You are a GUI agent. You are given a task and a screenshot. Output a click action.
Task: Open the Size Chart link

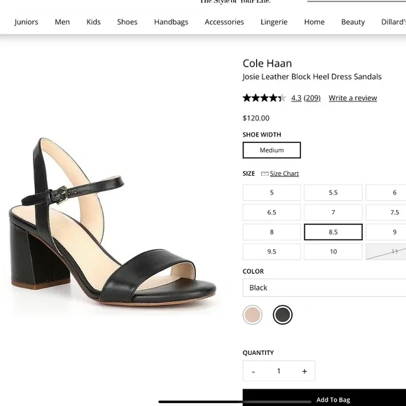click(284, 174)
